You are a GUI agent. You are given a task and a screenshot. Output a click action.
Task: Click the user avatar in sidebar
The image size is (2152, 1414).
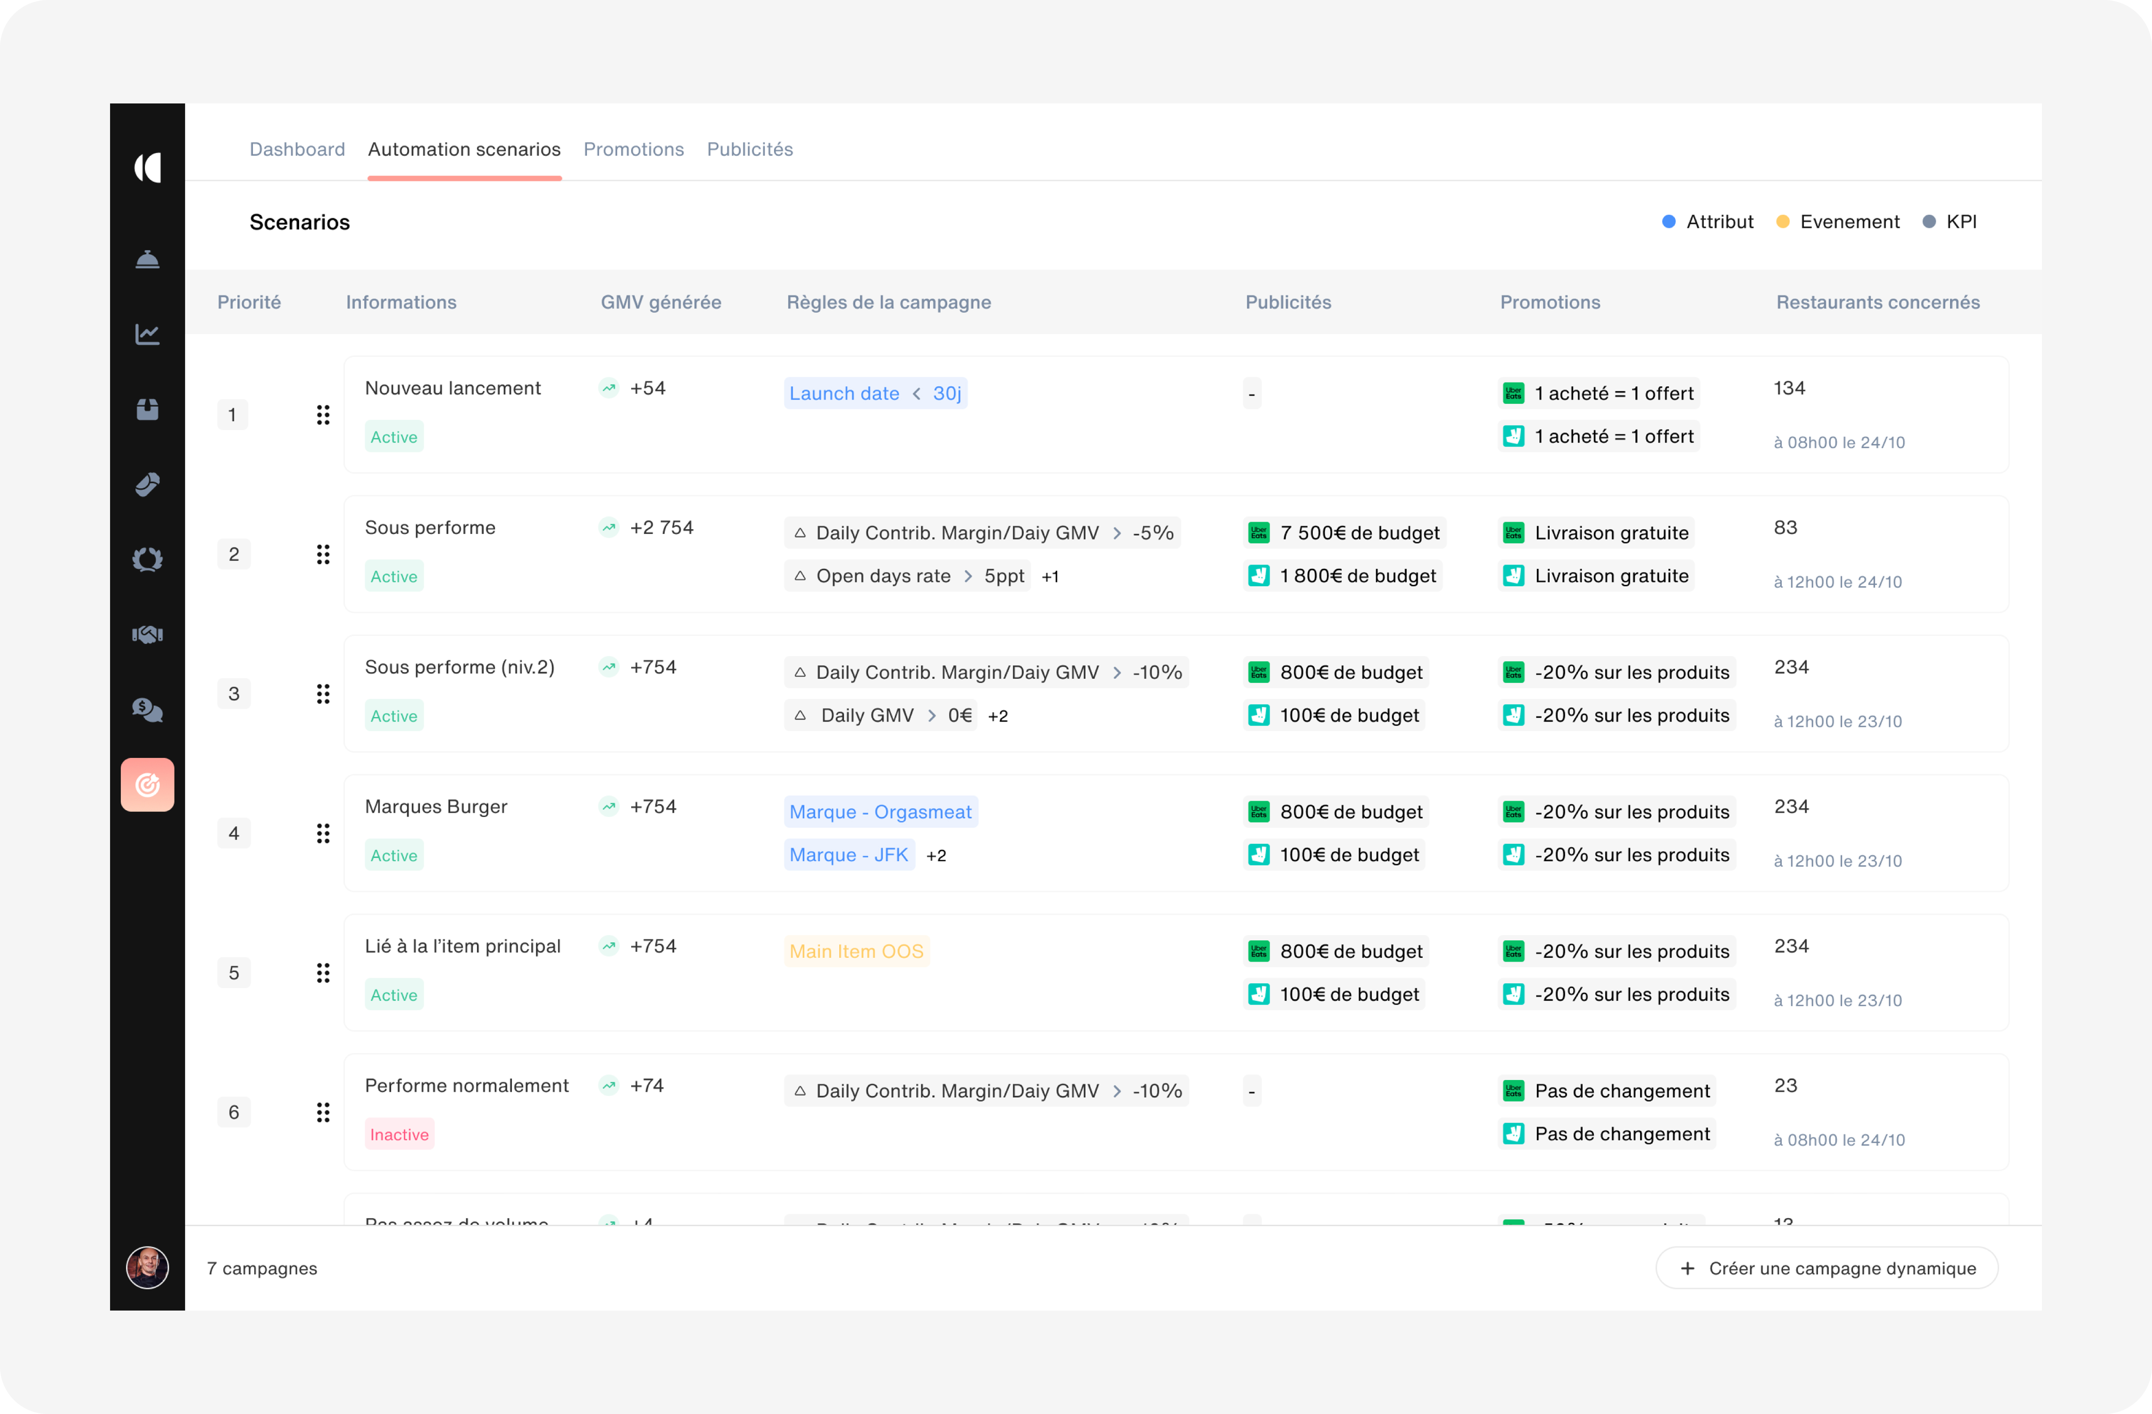coord(147,1267)
